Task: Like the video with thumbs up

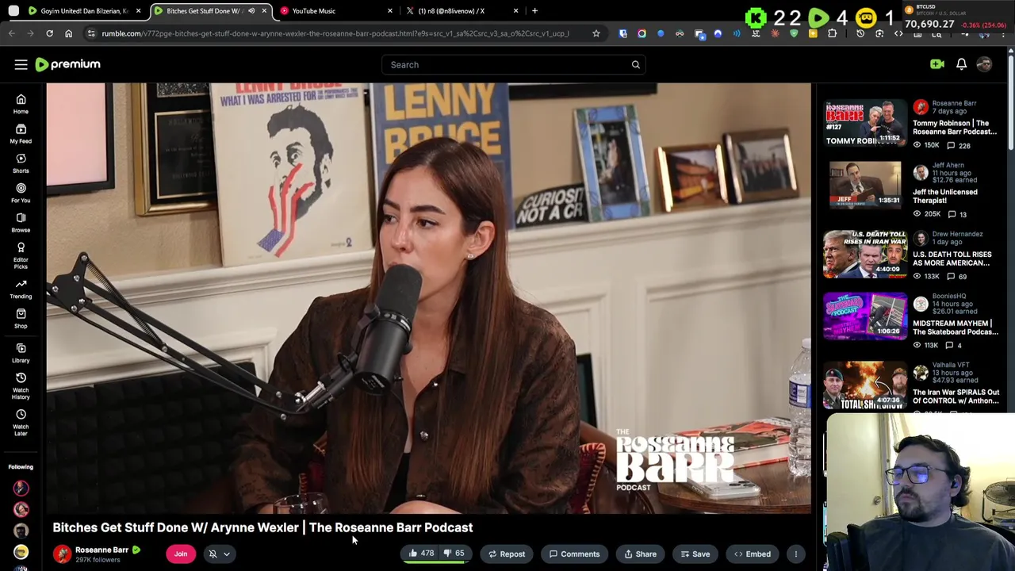Action: click(421, 554)
